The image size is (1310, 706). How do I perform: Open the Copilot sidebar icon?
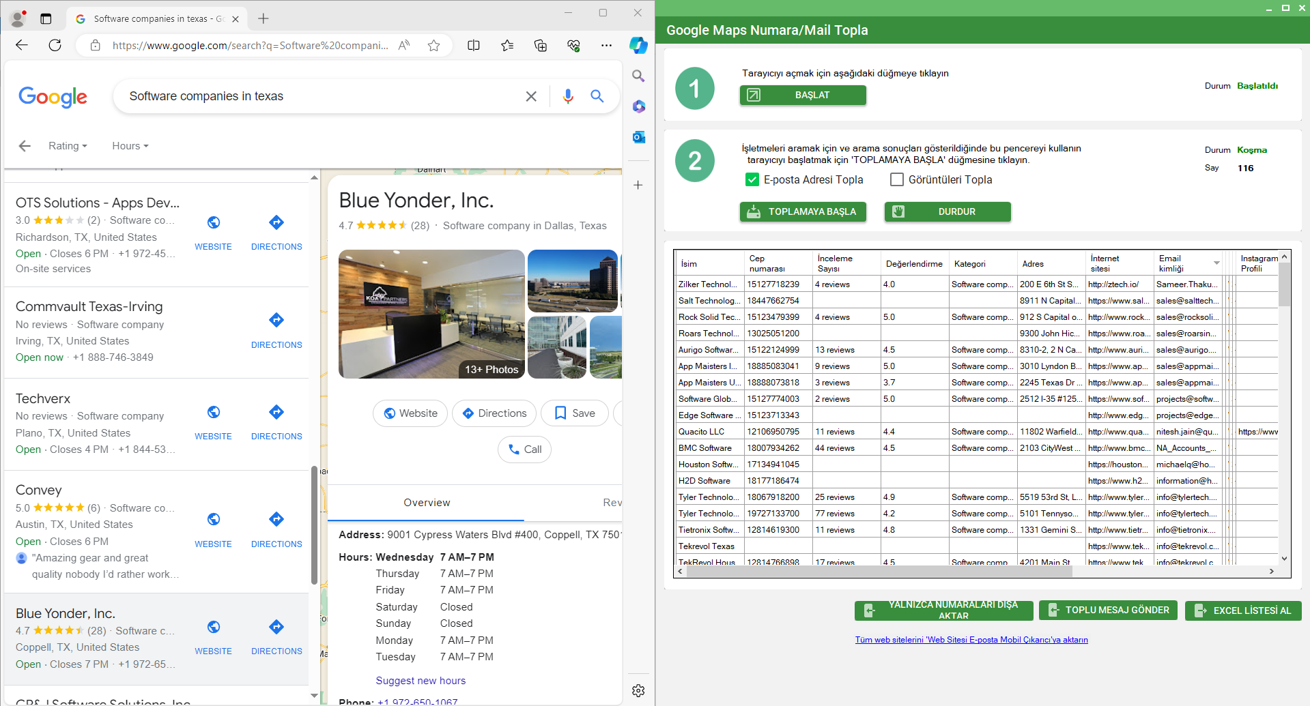pyautogui.click(x=638, y=45)
